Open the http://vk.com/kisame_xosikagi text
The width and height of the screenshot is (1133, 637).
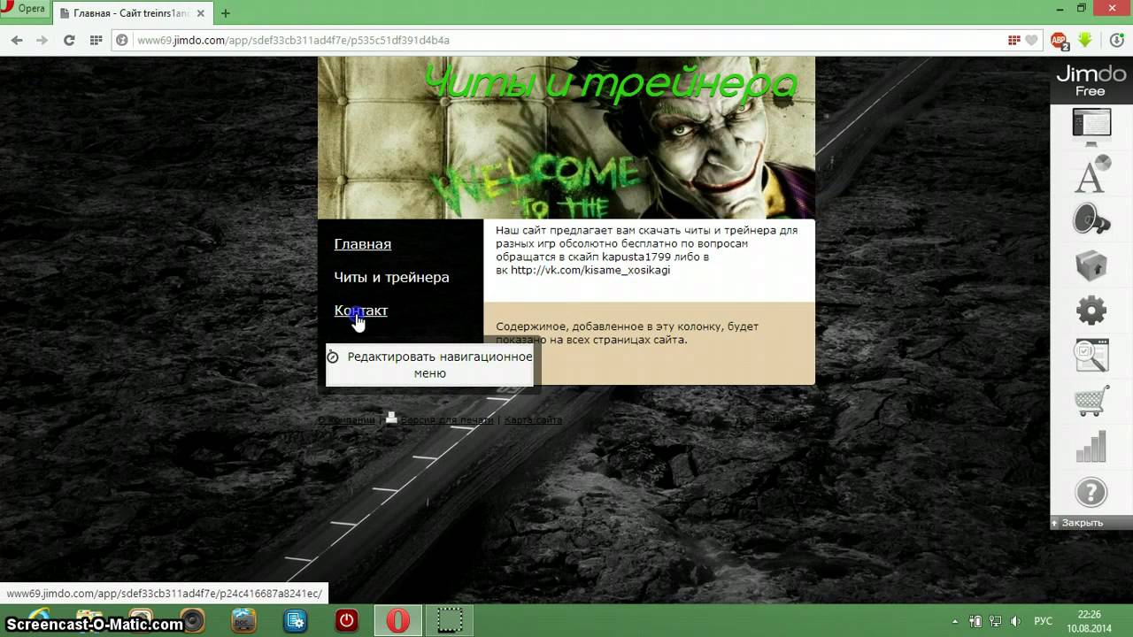(590, 270)
